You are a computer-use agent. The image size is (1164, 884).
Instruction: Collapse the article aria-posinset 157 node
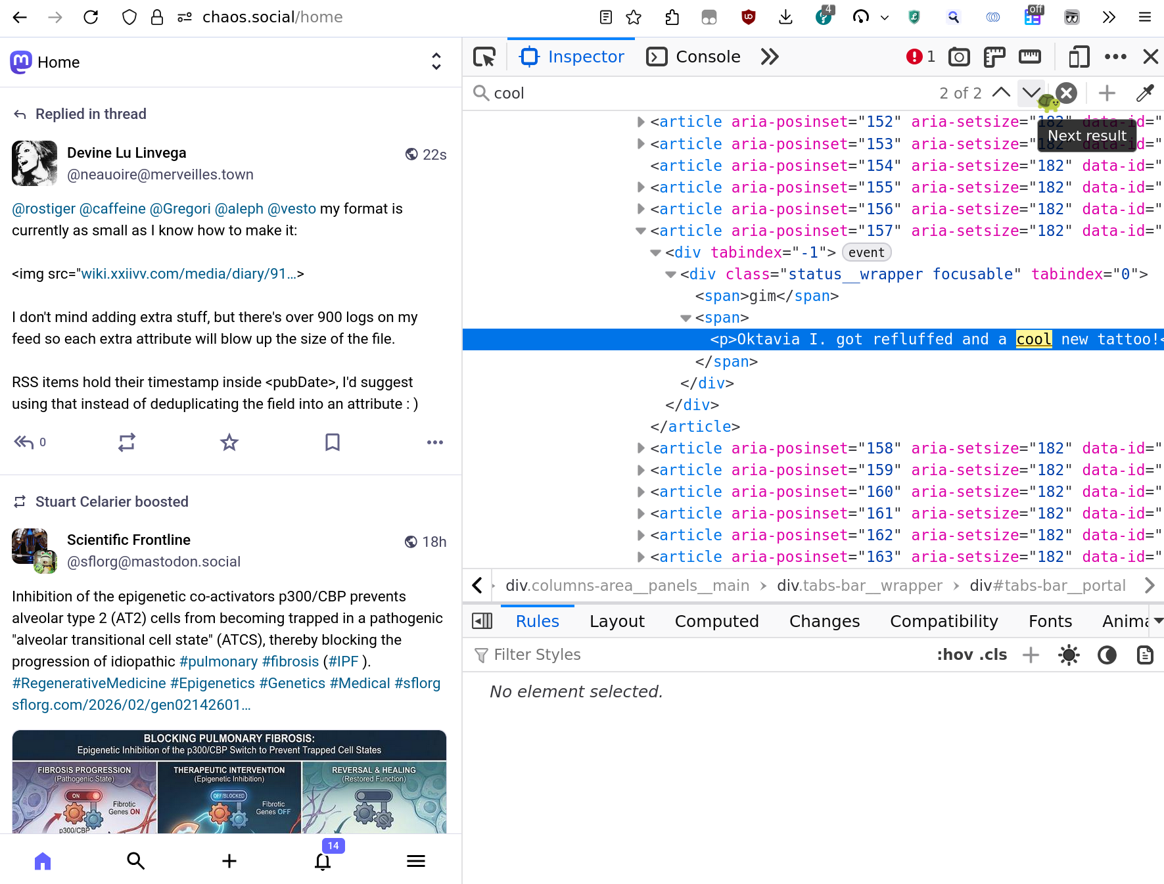coord(641,231)
